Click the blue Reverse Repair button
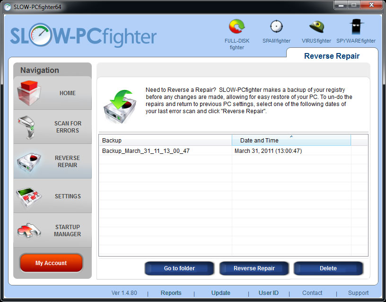This screenshot has width=386, height=302. click(254, 268)
